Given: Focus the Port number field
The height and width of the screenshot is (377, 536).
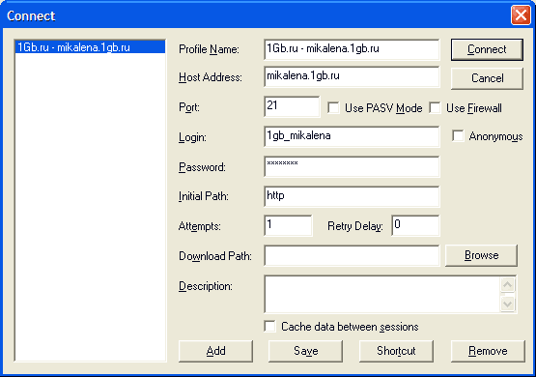Looking at the screenshot, I should coord(292,106).
